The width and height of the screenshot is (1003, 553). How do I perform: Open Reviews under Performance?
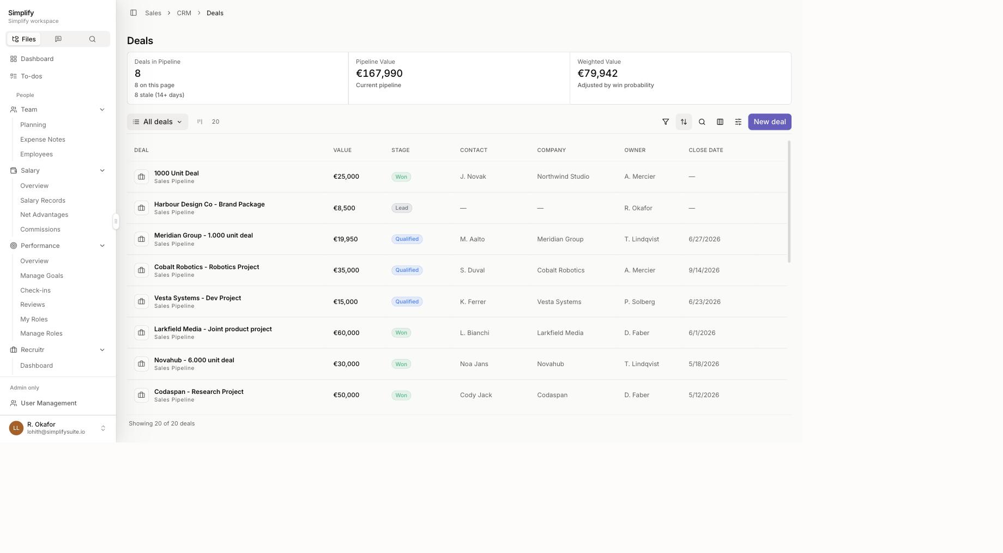coord(33,305)
